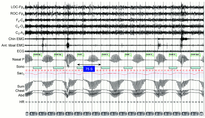This screenshot has width=205, height=118.
Task: Click the rightmost W wake stage badge
Action: click(201, 113)
